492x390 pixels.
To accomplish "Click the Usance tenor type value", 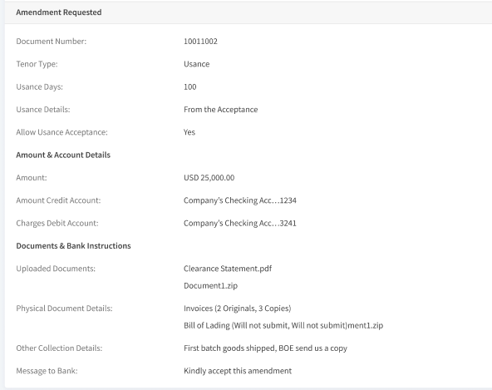I will coord(196,64).
